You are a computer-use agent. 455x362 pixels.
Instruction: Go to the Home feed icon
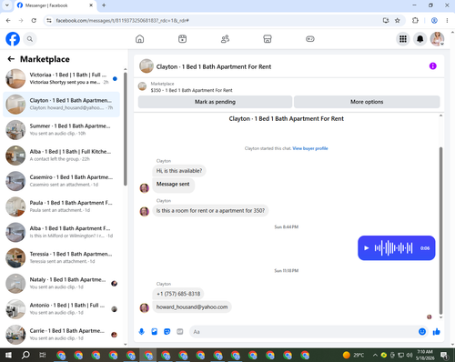pos(140,39)
